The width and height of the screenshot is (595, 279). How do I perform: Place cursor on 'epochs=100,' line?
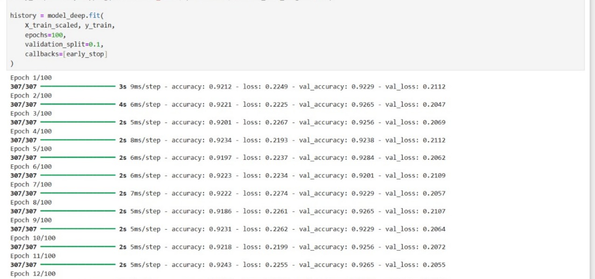click(x=45, y=35)
